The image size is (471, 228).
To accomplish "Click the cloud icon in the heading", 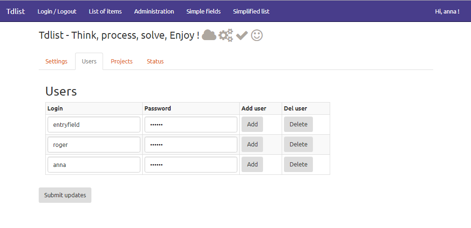I will tap(209, 35).
